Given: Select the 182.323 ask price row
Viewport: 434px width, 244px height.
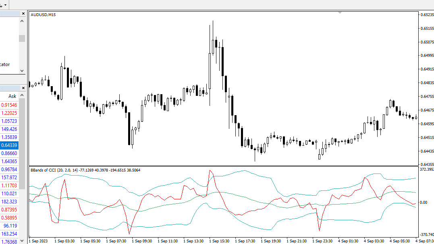Looking at the screenshot, I should pos(9,202).
